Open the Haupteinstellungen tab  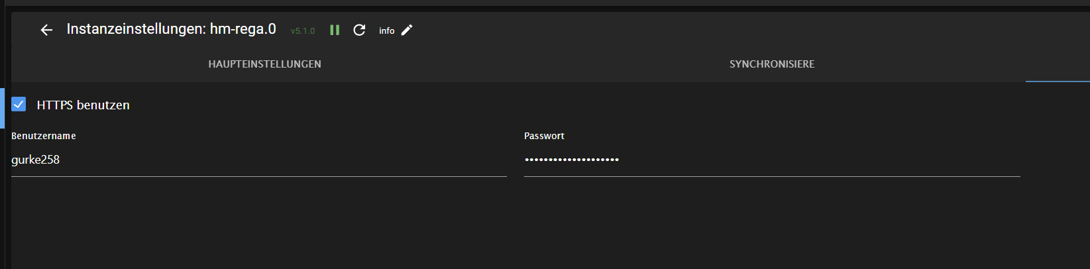point(264,64)
